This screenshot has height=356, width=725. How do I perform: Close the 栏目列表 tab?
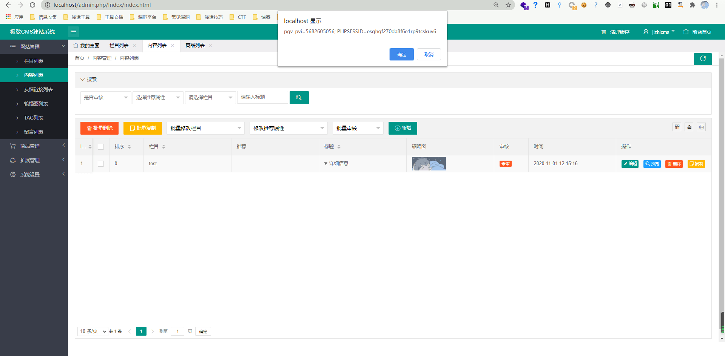point(134,46)
